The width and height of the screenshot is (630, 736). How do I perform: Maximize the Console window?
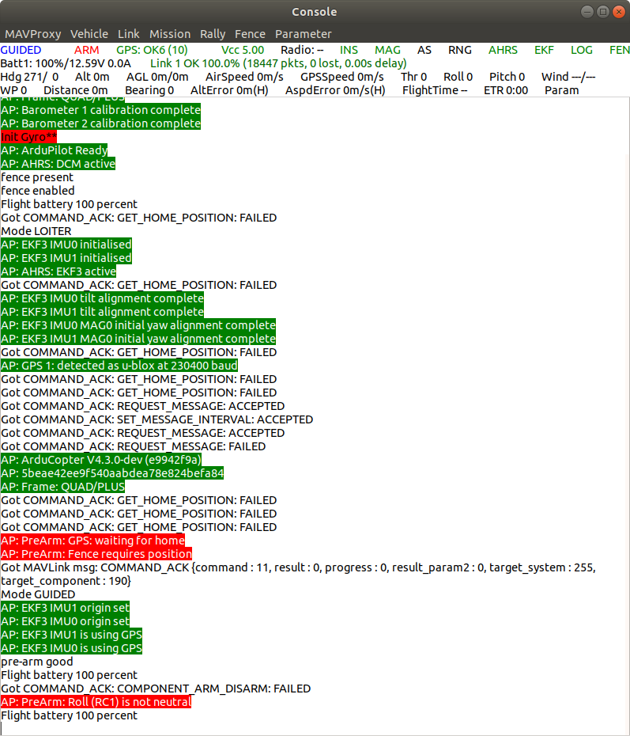603,12
